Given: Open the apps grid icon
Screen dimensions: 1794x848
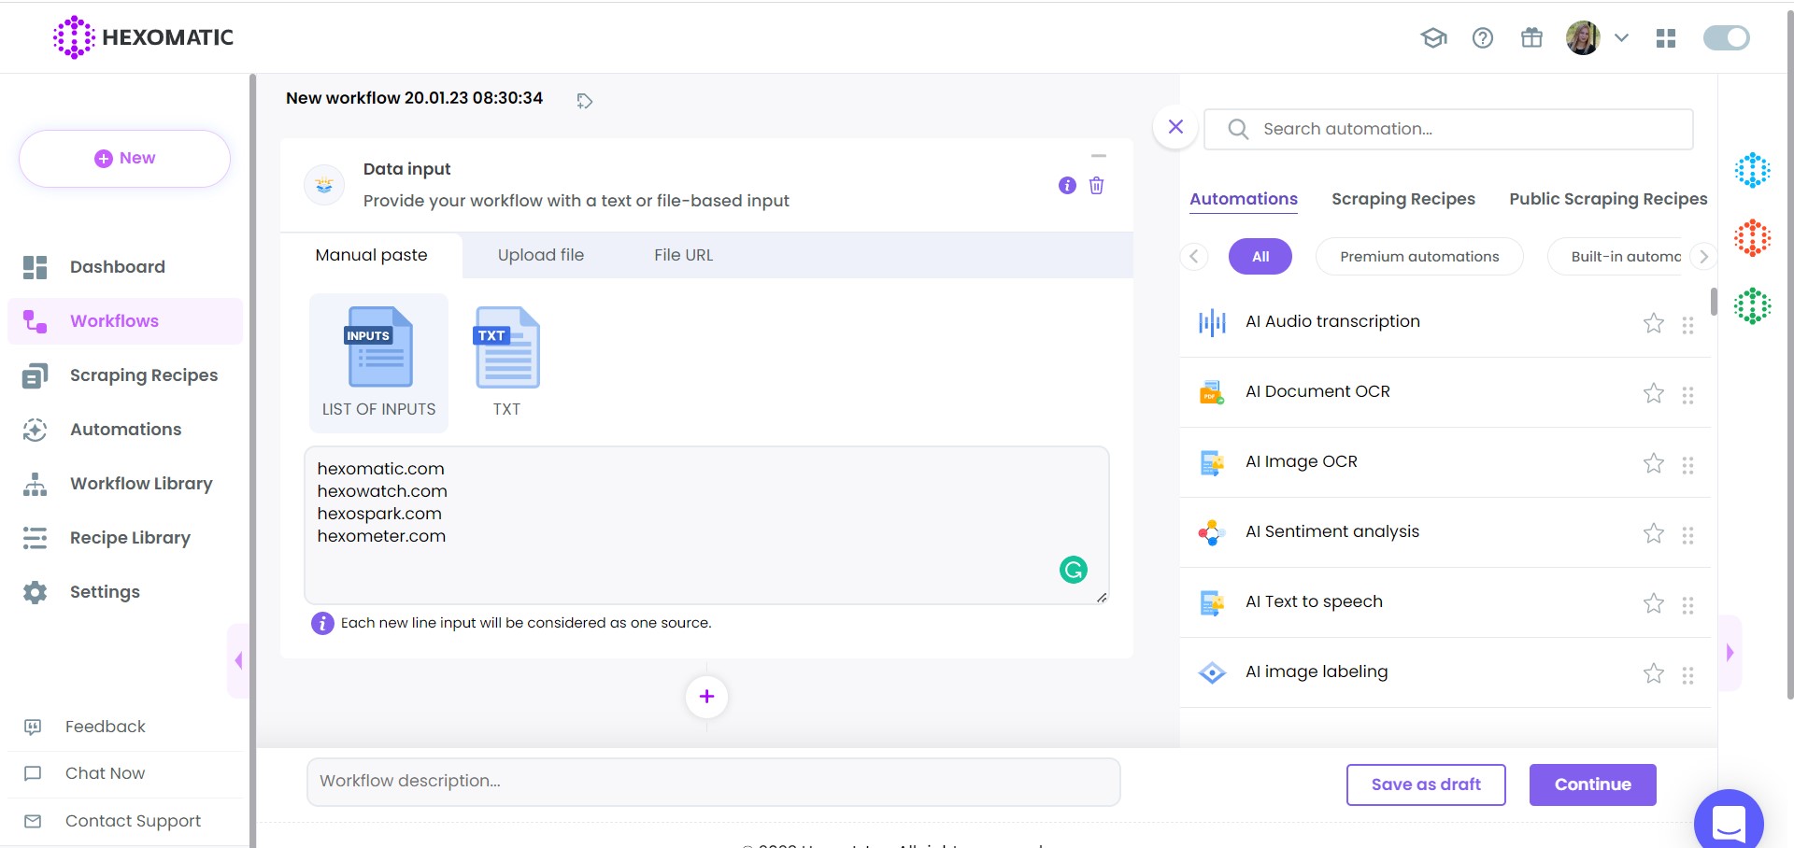Looking at the screenshot, I should click(x=1665, y=38).
